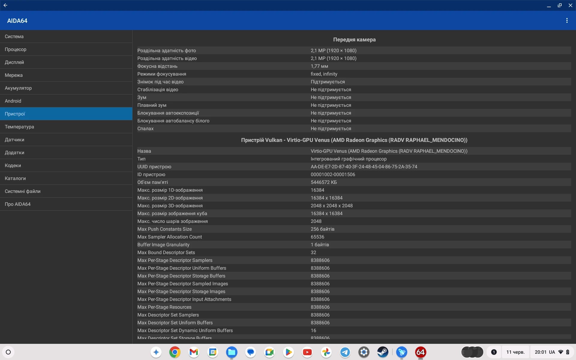Launch YouTube from the shelf
Screen dimensions: 576x360
click(307, 352)
